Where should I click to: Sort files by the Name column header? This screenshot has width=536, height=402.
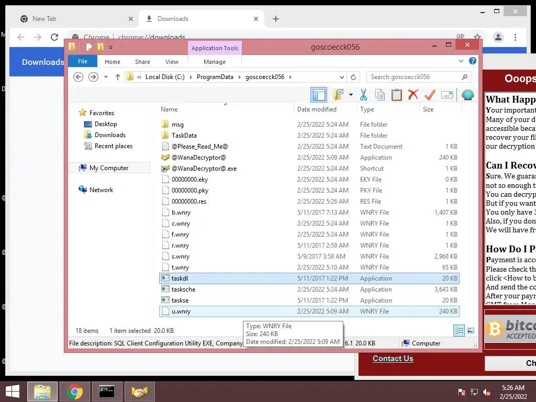coord(226,109)
